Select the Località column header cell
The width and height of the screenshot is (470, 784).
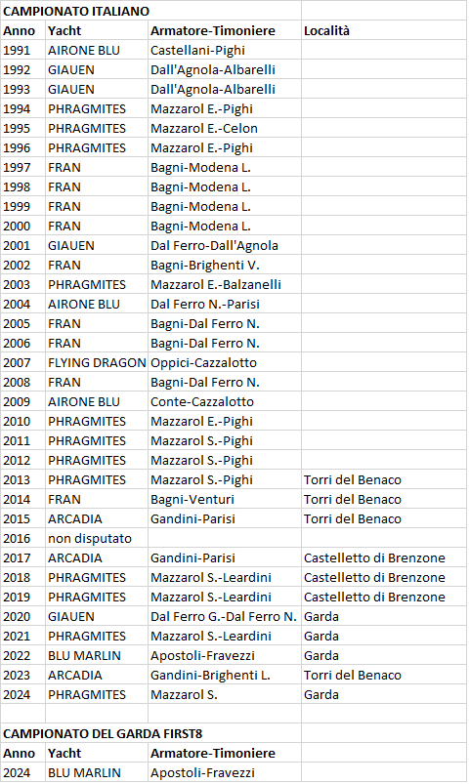pyautogui.click(x=384, y=30)
